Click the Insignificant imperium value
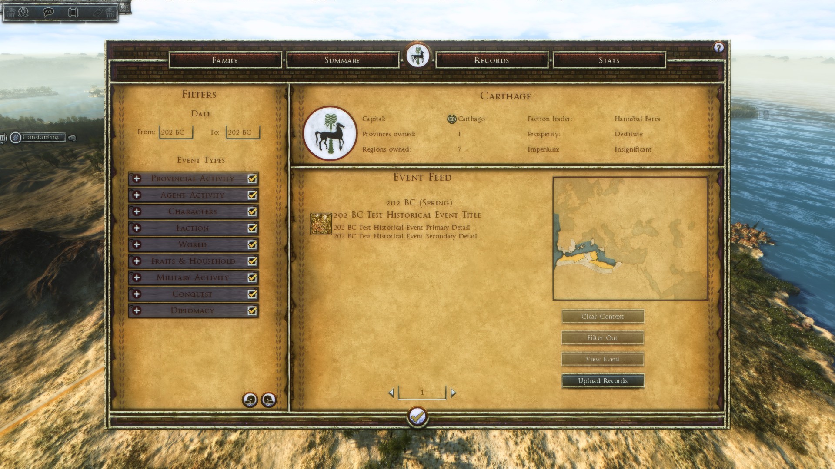Screen dimensions: 835x469 (x=633, y=149)
